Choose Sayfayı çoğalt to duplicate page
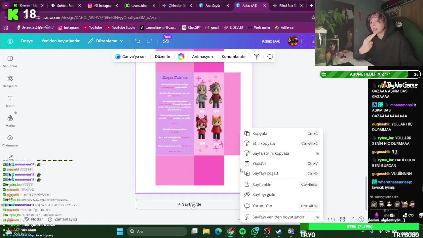The width and height of the screenshot is (423, 238). 281,173
